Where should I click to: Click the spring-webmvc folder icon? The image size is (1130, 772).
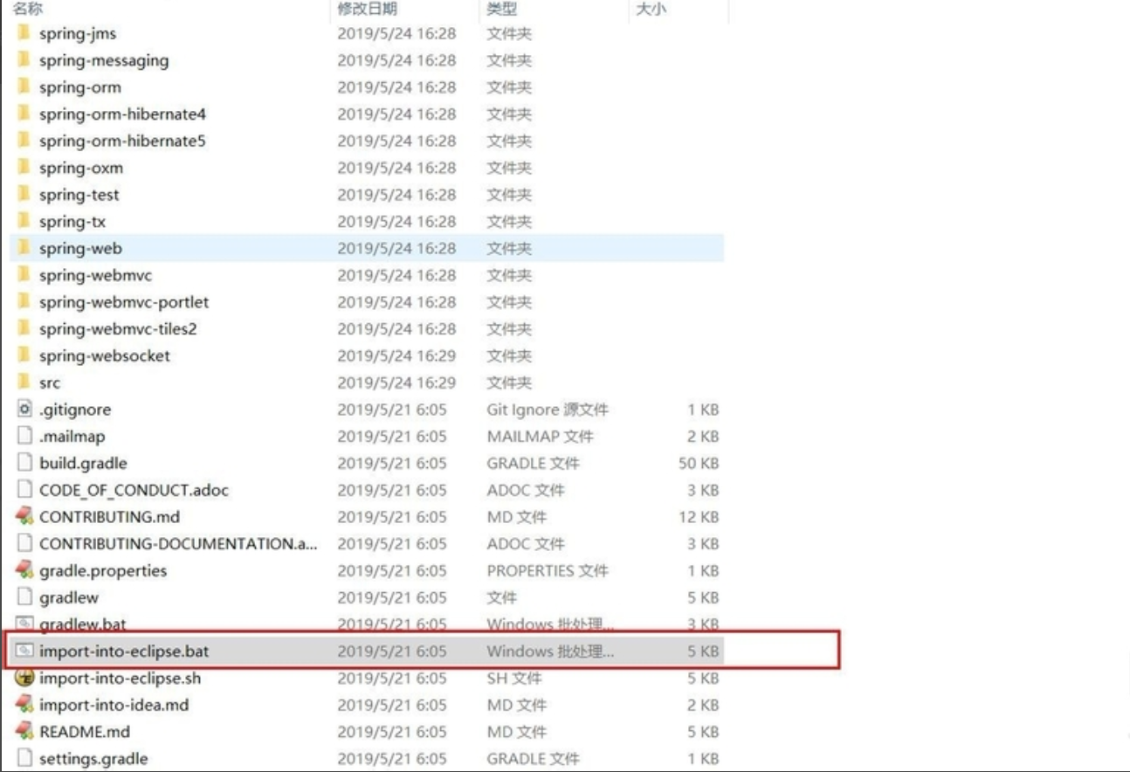coord(24,275)
